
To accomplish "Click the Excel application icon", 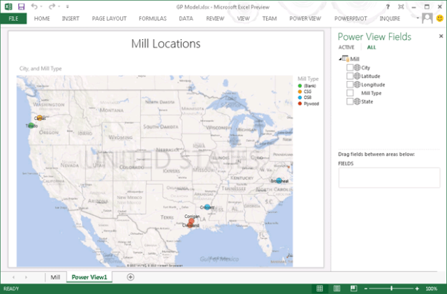I will point(8,6).
